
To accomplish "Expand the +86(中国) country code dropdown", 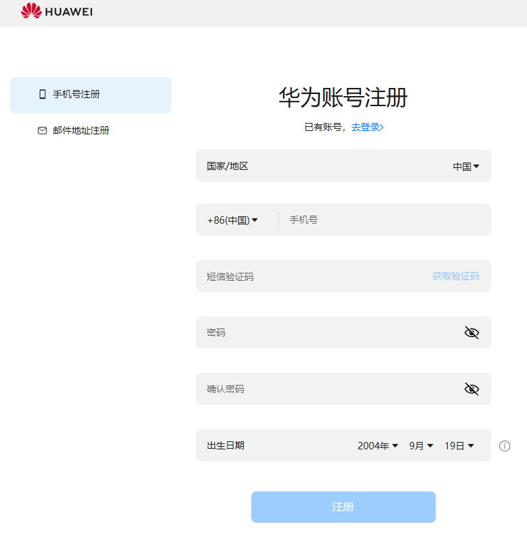I will pos(233,220).
